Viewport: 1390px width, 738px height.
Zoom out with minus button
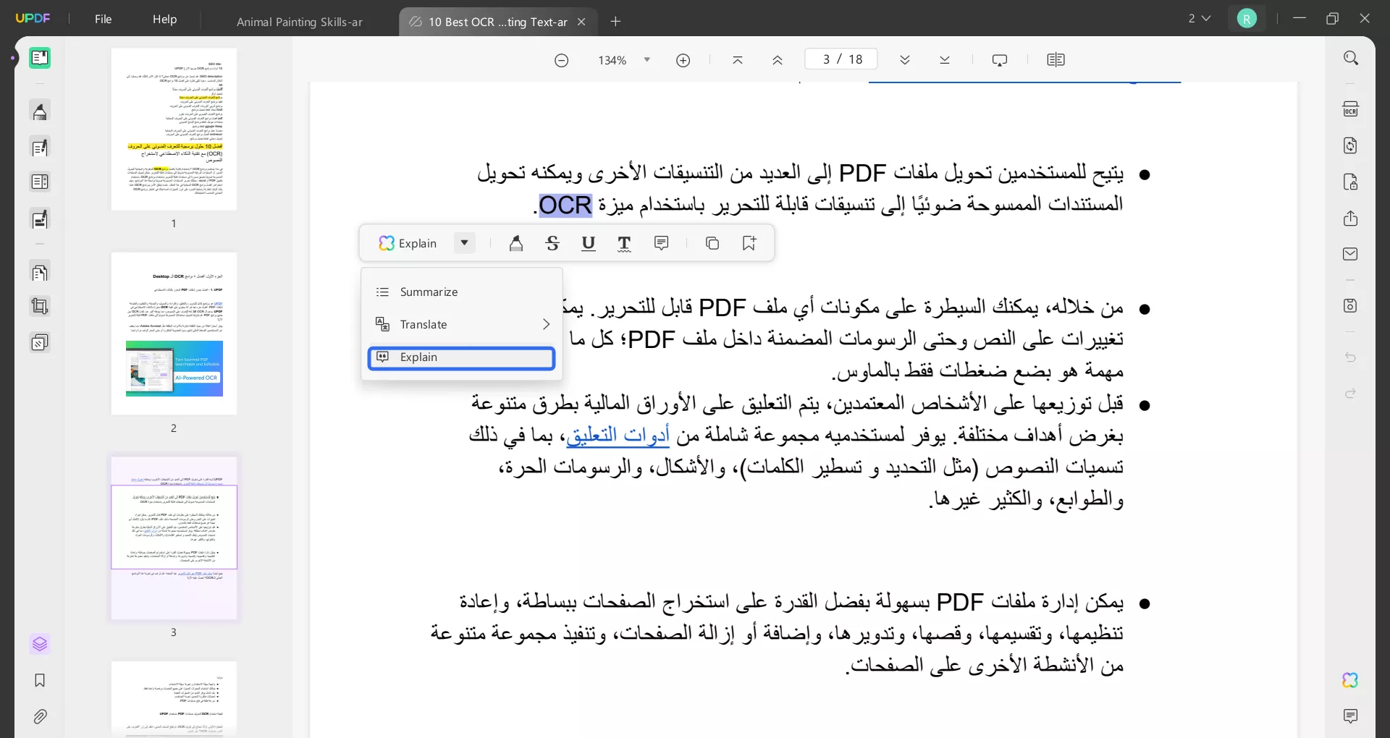pyautogui.click(x=562, y=60)
